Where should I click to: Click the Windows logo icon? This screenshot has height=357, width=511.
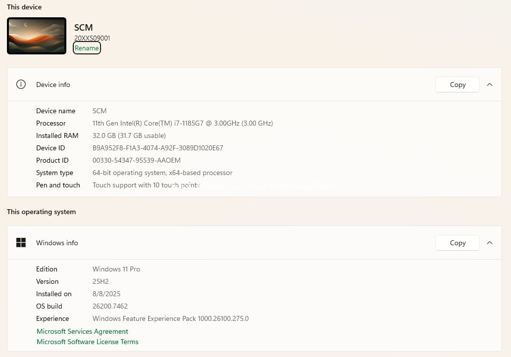point(21,243)
